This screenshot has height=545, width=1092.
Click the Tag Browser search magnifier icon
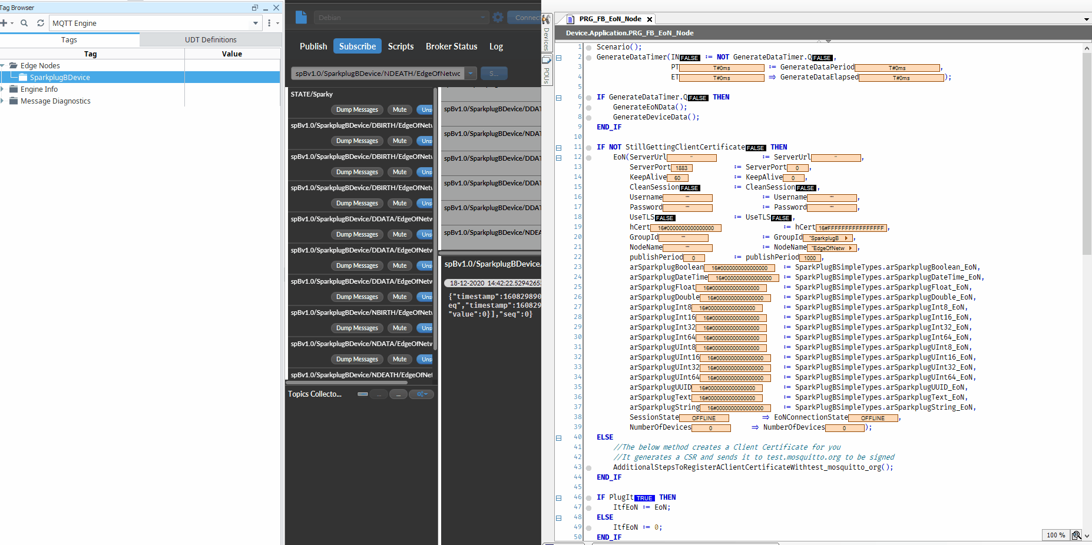(x=24, y=23)
